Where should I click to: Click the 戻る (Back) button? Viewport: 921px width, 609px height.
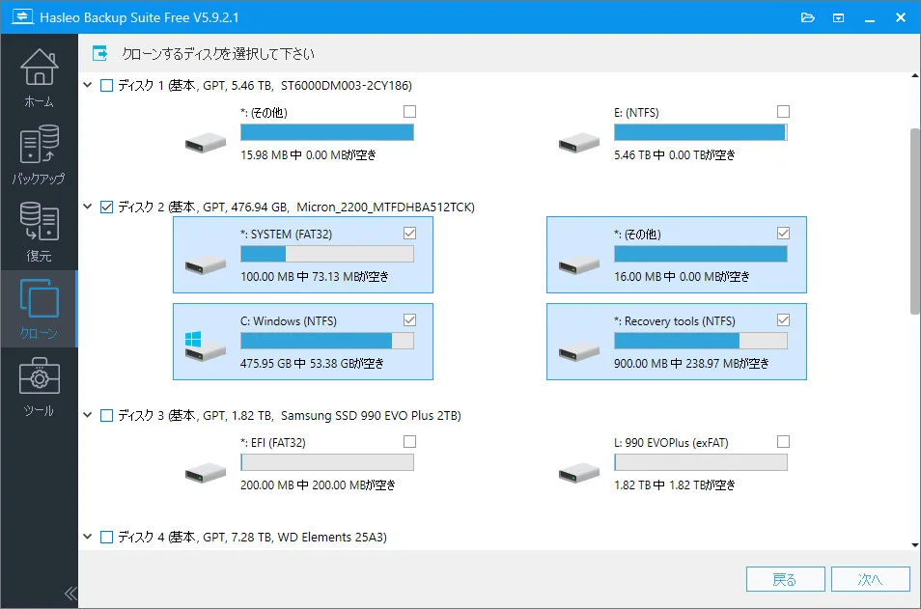[785, 580]
